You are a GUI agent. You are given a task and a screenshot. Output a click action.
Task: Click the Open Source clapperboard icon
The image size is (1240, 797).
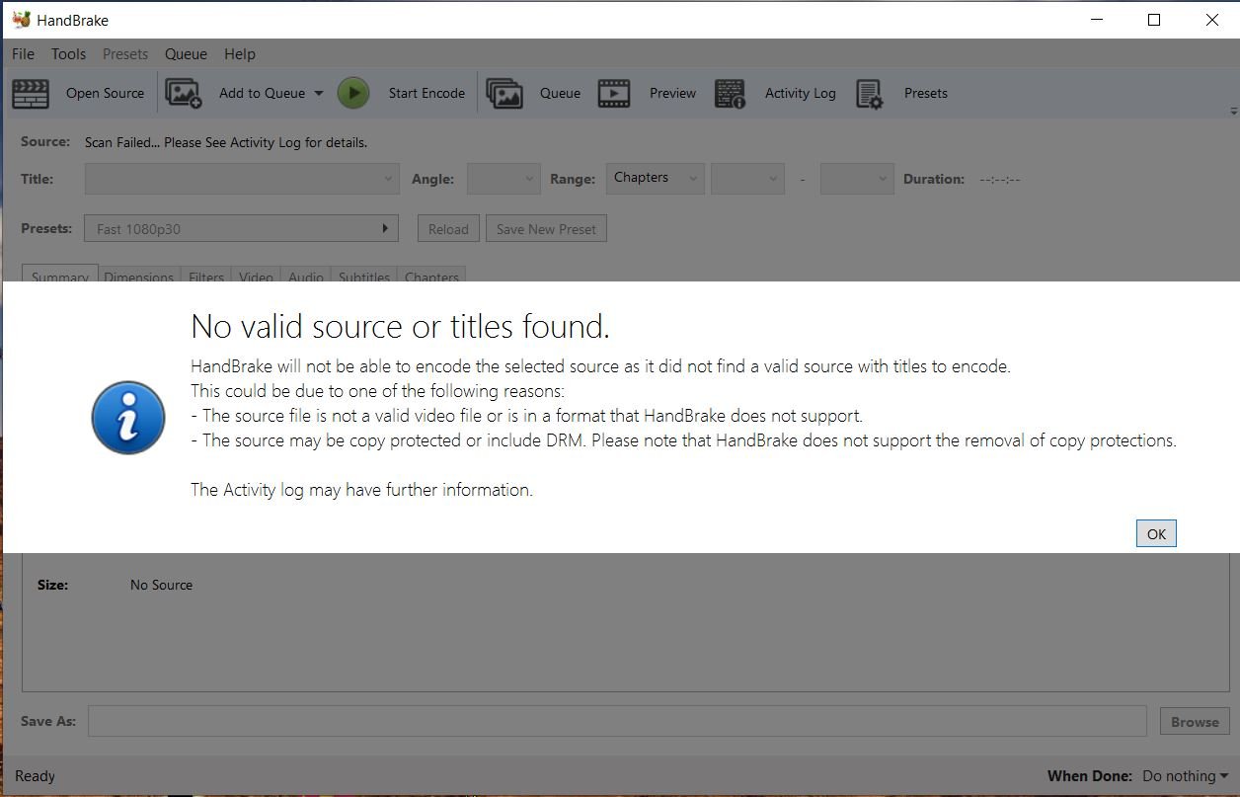point(31,94)
